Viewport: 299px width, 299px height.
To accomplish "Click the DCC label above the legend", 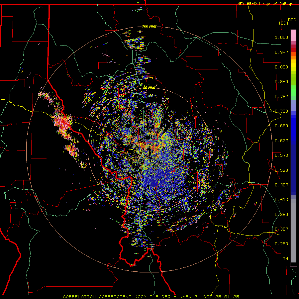I will click(x=292, y=20).
